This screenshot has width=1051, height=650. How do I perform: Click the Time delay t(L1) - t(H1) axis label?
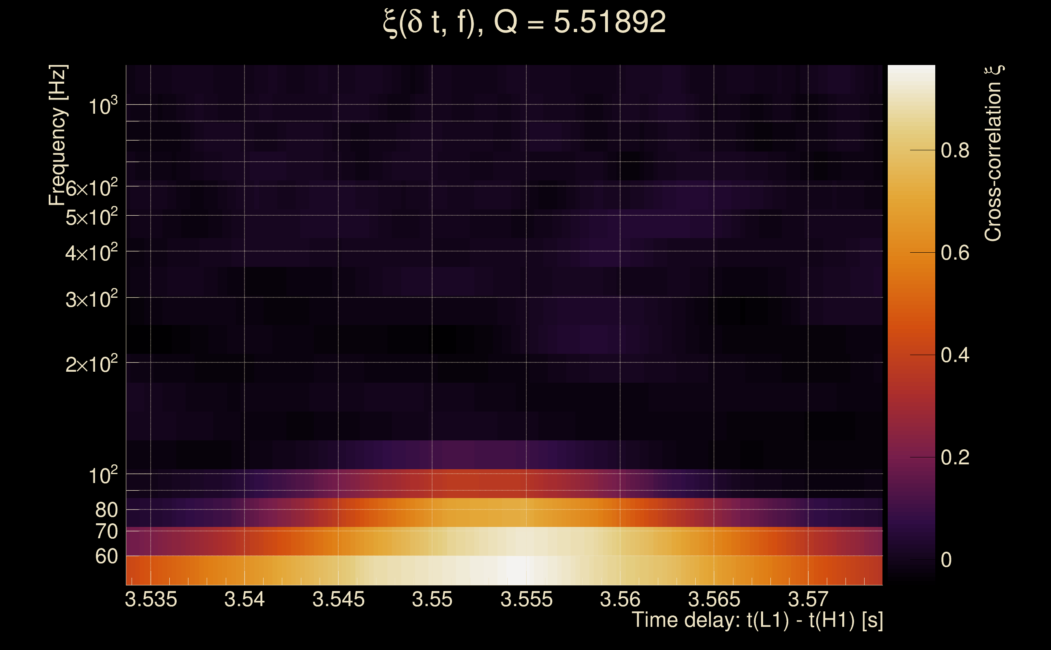coord(757,620)
